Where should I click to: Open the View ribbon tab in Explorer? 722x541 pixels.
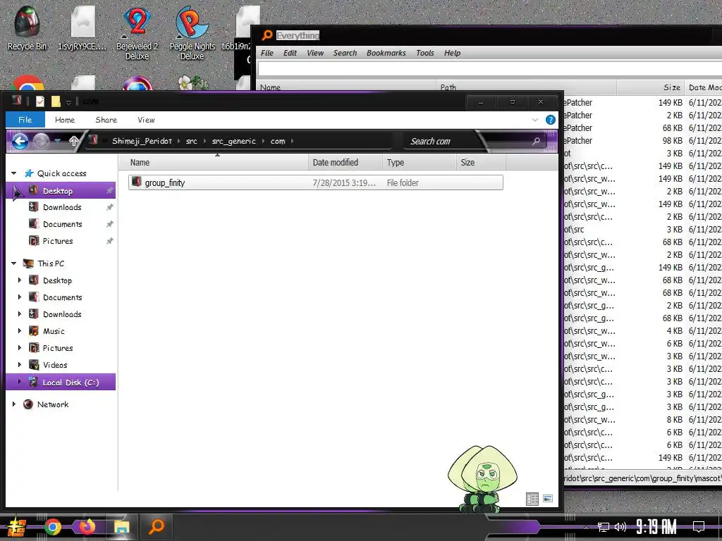coord(146,120)
